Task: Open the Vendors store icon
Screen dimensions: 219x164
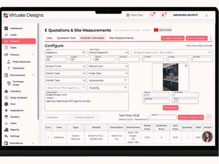Action: click(6, 117)
